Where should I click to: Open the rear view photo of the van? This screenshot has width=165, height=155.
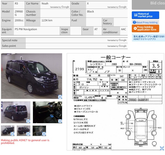[x=16, y=112]
